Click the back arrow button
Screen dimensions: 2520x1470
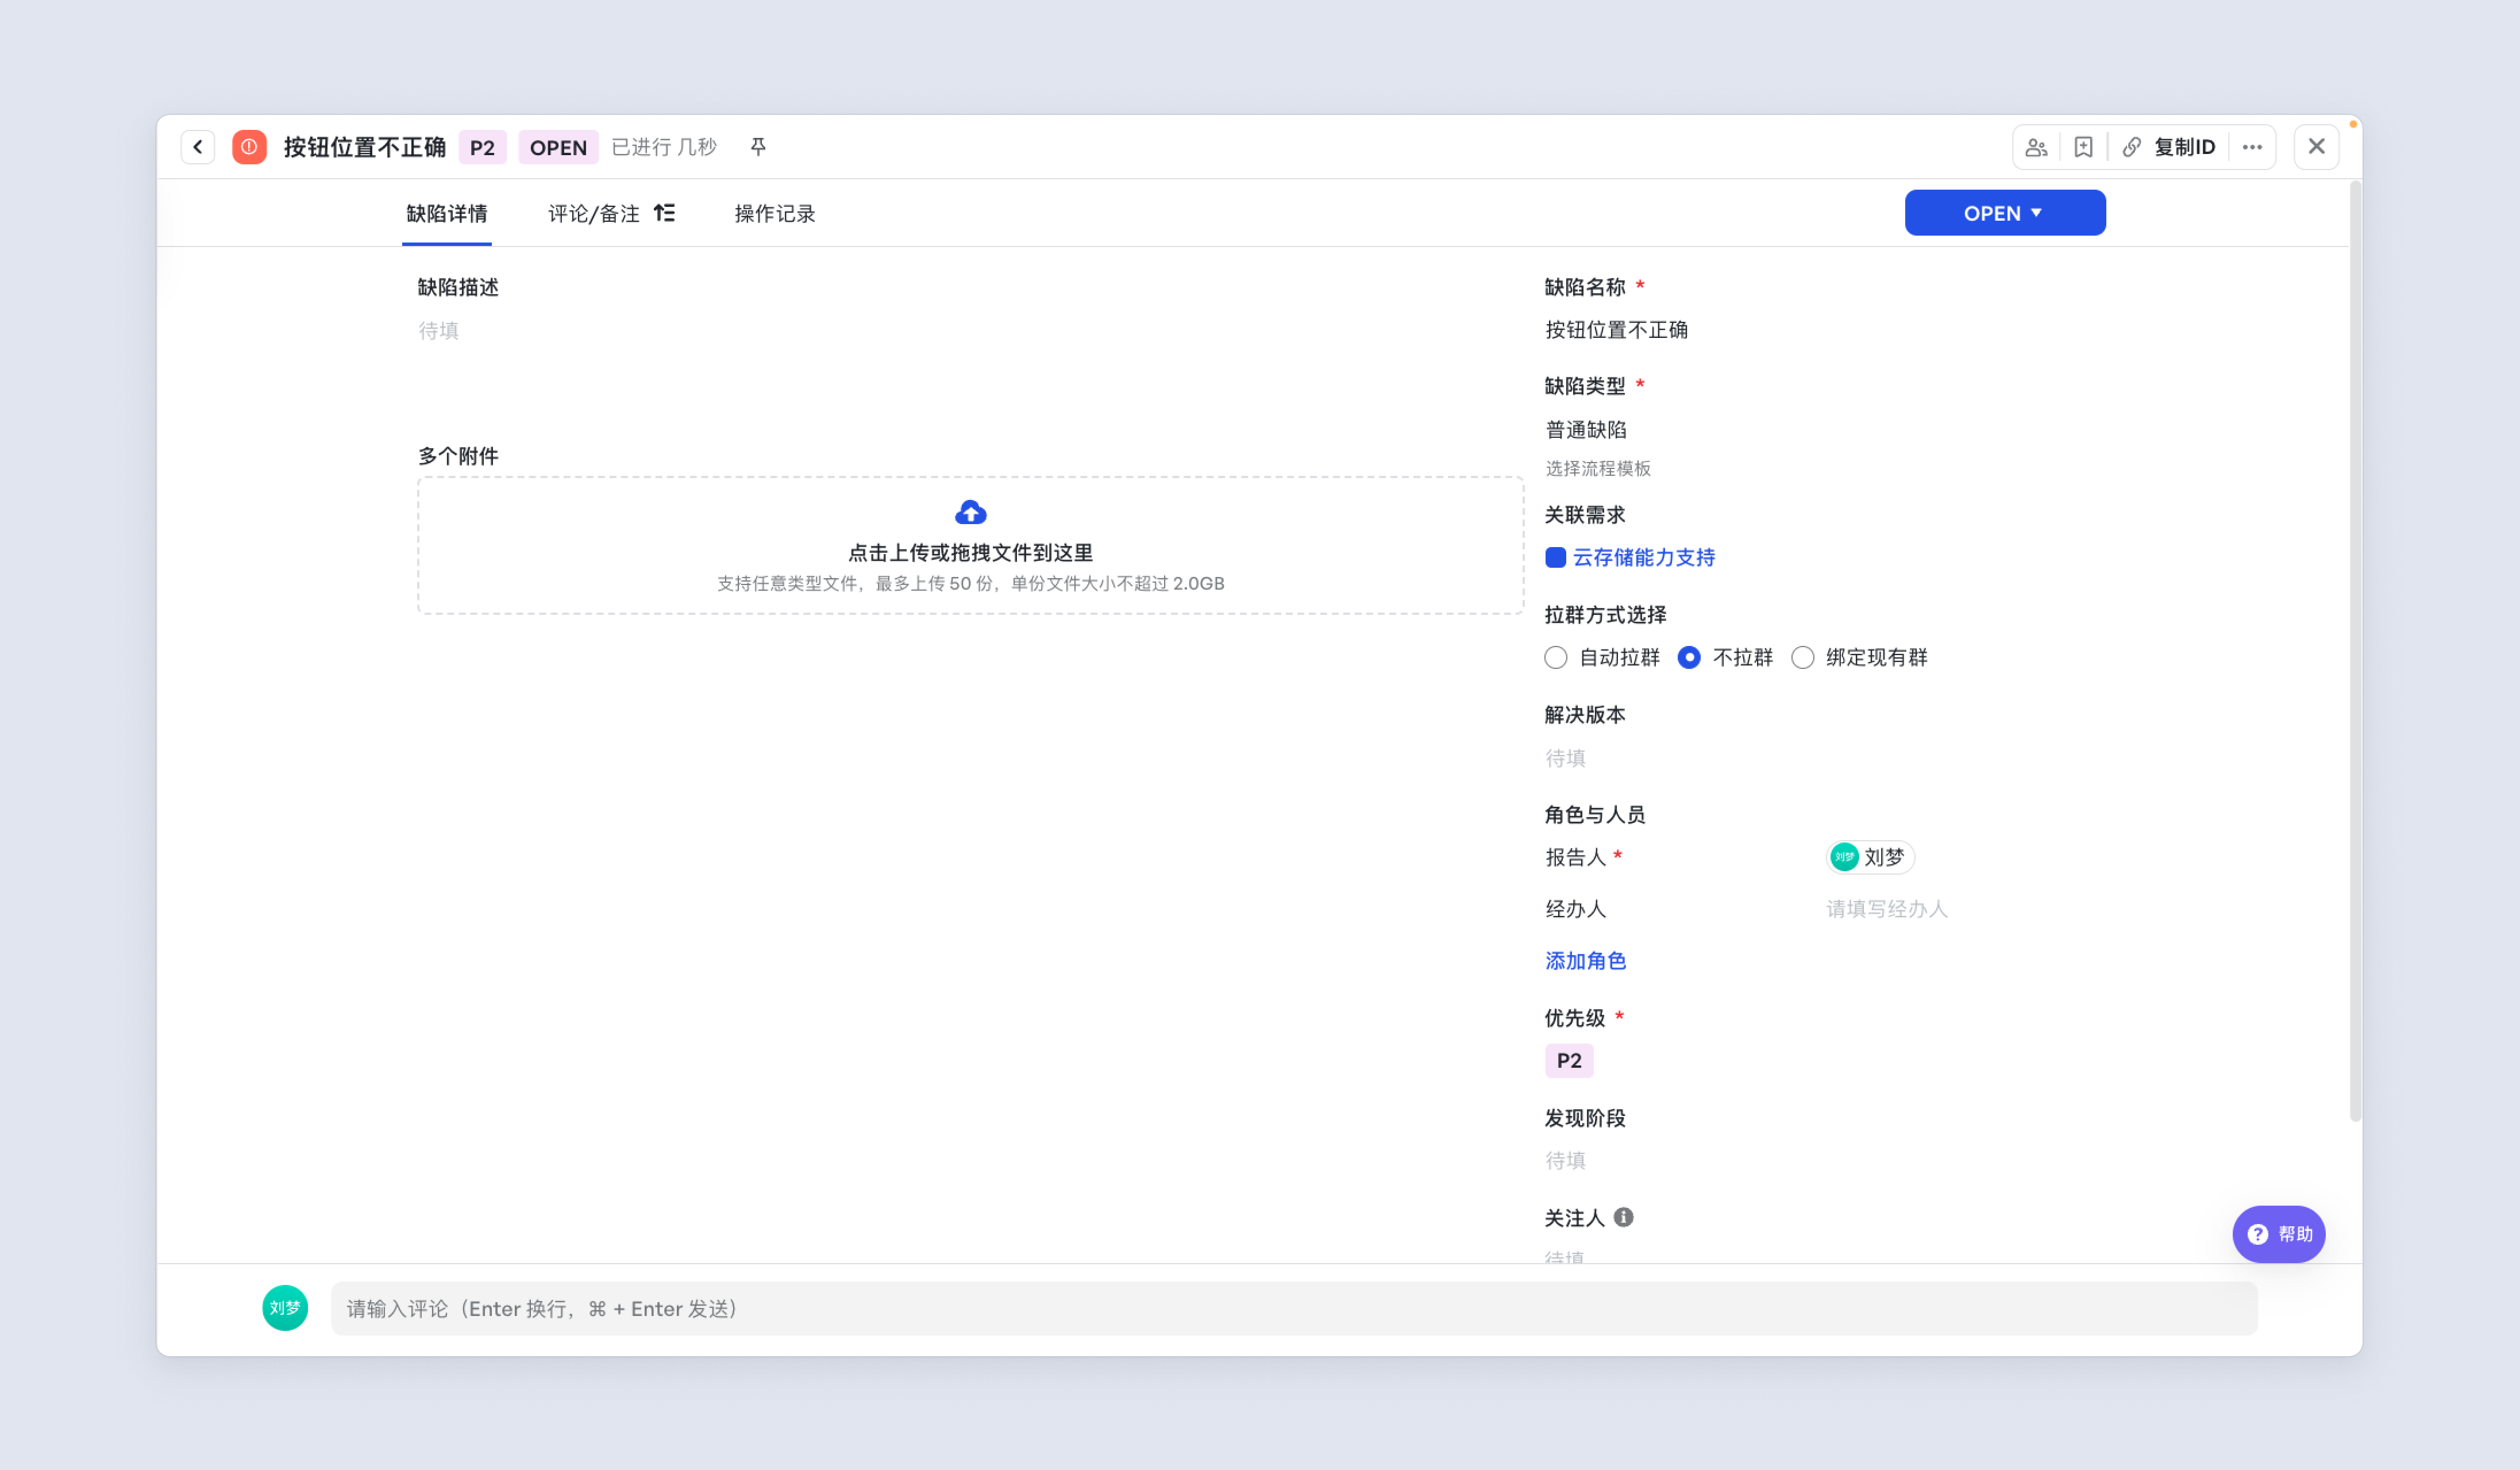(x=197, y=147)
